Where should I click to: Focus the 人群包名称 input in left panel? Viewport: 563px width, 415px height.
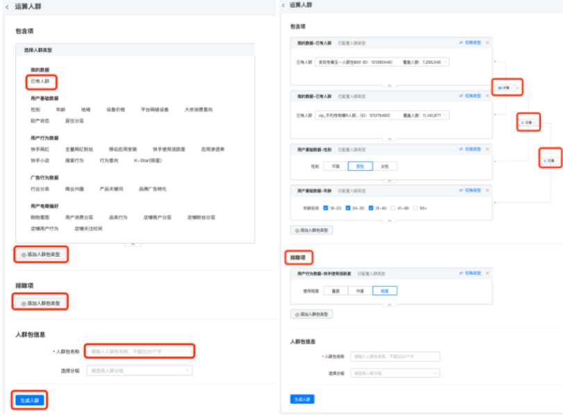tap(139, 351)
